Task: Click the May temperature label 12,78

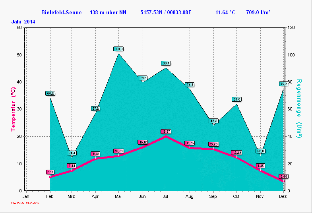Action: coord(118,151)
